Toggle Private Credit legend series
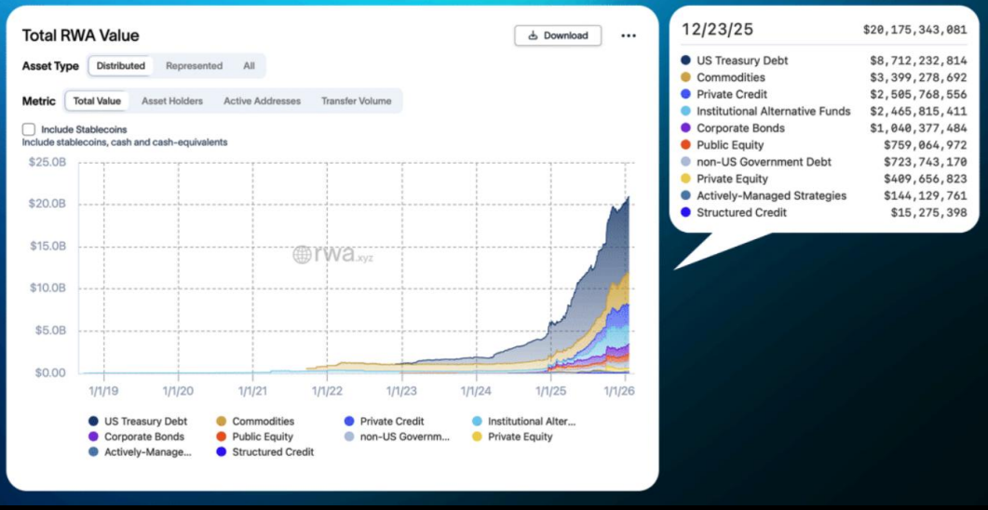This screenshot has width=988, height=510. [x=349, y=422]
